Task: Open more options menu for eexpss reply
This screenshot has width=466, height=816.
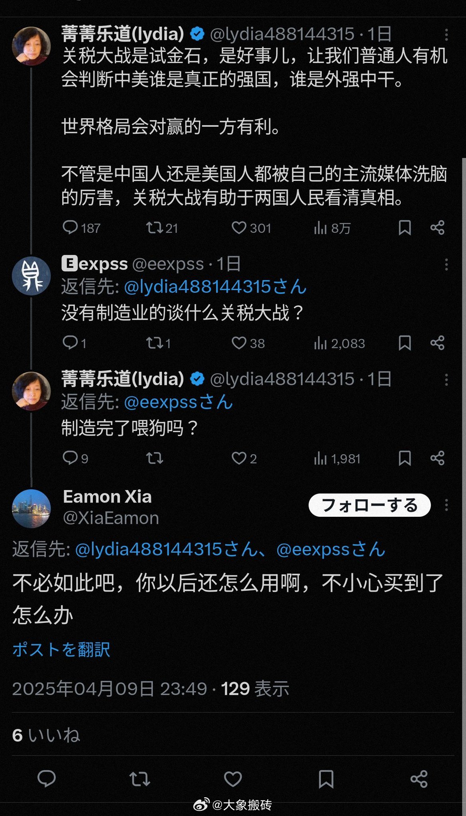Action: (x=446, y=265)
